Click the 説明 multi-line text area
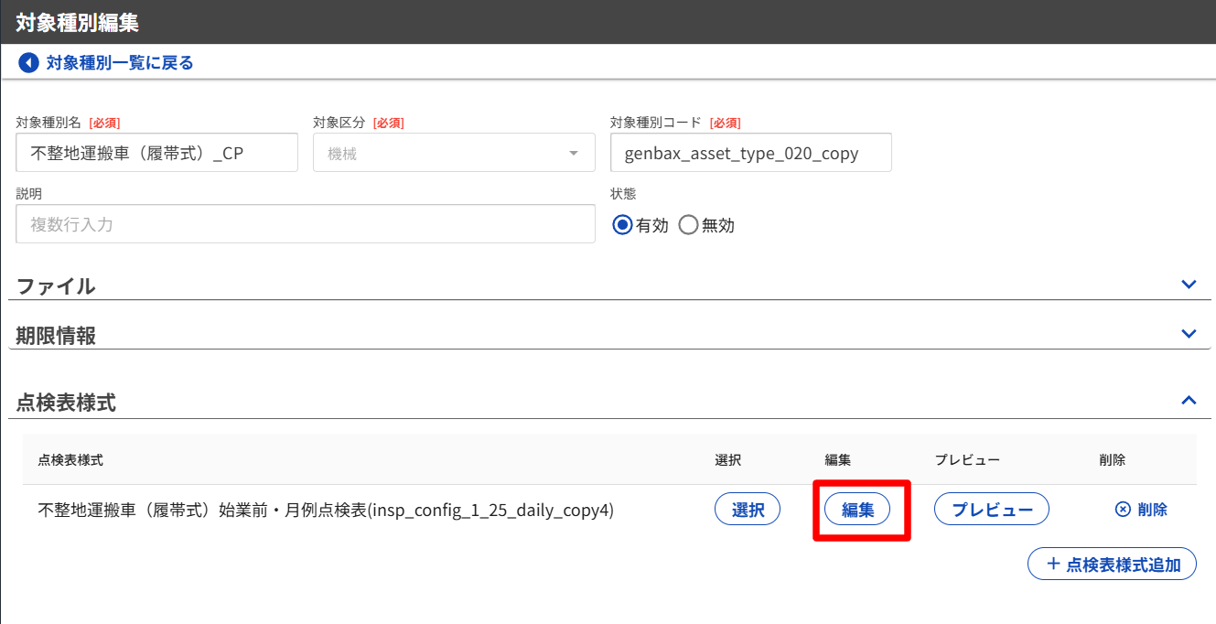Screen dimensions: 1216x624 click(x=305, y=224)
